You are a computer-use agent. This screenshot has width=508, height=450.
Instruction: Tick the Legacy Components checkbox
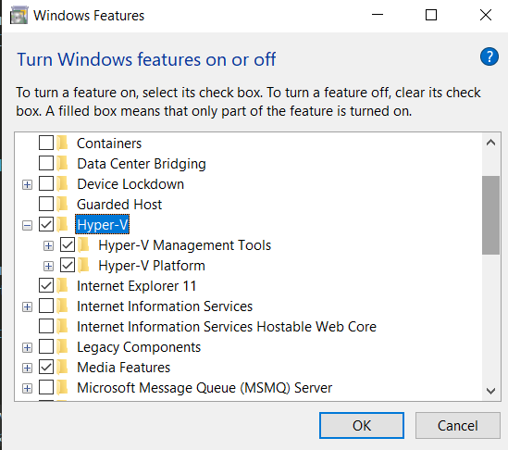pos(46,346)
